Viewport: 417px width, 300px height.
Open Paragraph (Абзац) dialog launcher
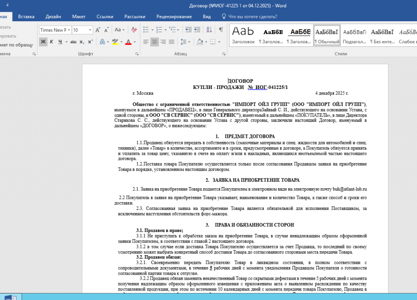tap(224, 54)
